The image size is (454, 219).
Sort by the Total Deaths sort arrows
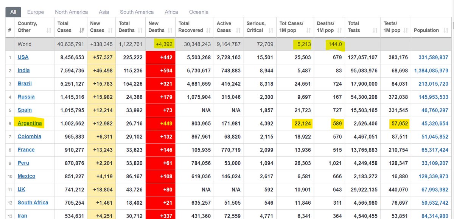(x=140, y=30)
